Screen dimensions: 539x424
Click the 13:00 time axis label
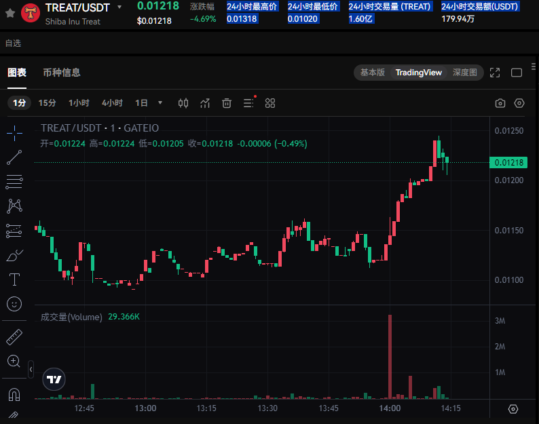coord(145,408)
